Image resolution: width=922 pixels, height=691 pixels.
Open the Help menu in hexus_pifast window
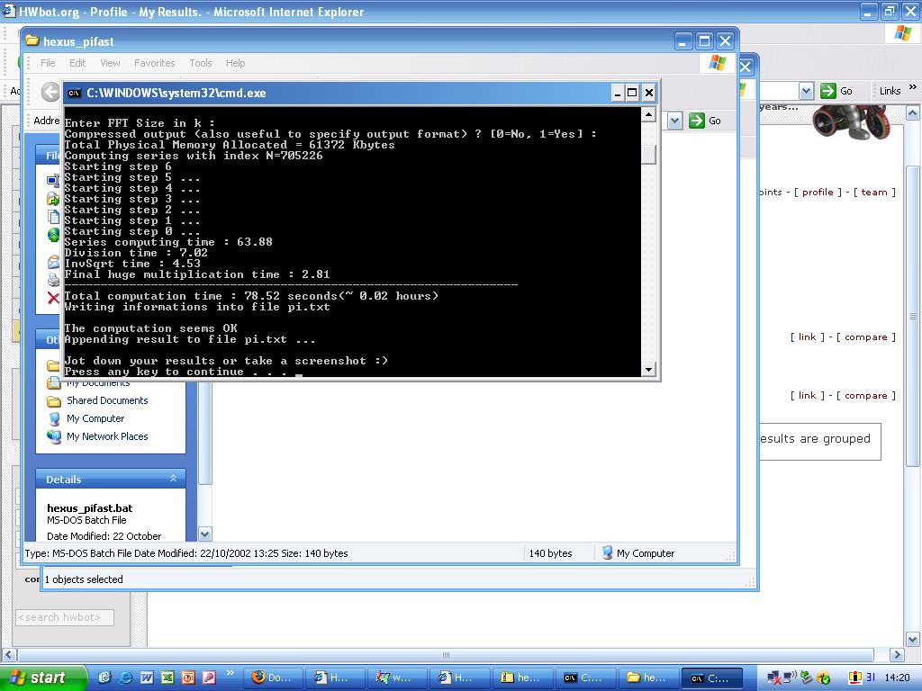235,63
